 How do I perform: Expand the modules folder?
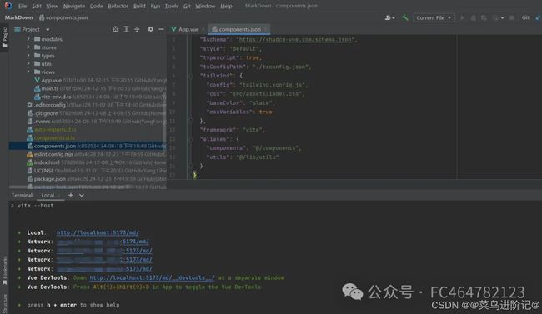coord(28,39)
